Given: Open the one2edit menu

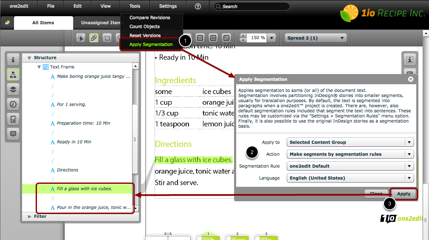Looking at the screenshot, I should (19, 6).
